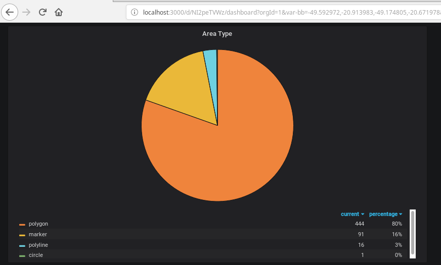Open color picker for polygon's orange swatch
The height and width of the screenshot is (265, 441).
tap(22, 224)
